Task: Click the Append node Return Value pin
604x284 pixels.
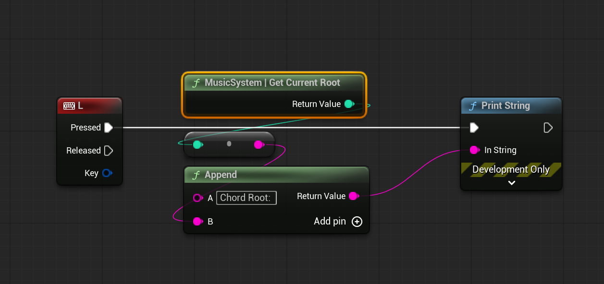Action: (x=353, y=196)
